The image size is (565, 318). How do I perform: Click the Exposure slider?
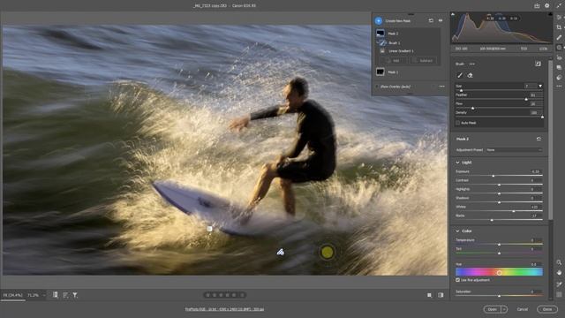coord(499,176)
